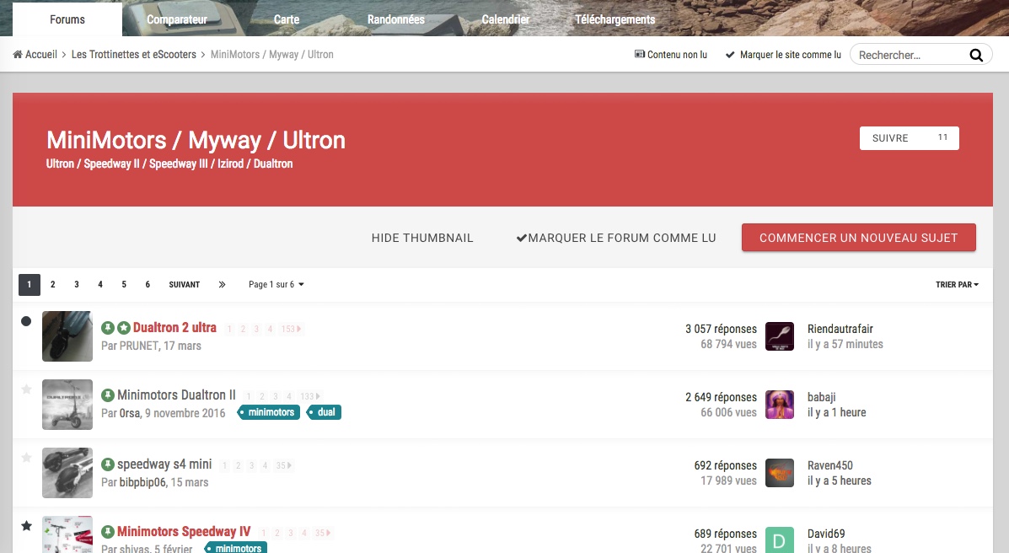Toggle star marker on Minimotors Speedway IV row
The height and width of the screenshot is (553, 1009).
[26, 526]
